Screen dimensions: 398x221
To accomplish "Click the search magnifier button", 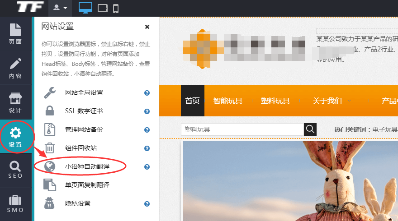I will [310, 129].
